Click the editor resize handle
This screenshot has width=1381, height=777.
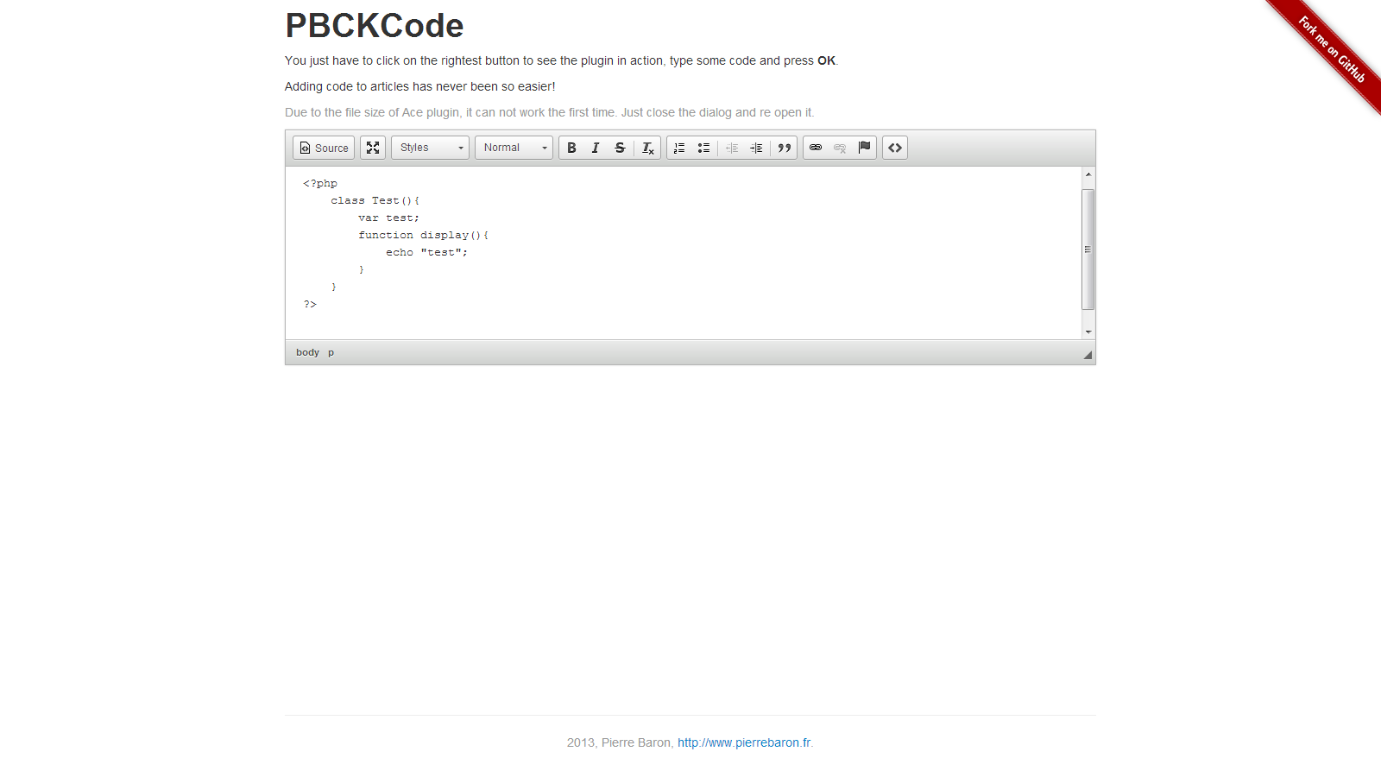click(x=1088, y=355)
